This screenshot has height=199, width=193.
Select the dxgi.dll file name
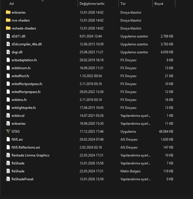pyautogui.click(x=17, y=52)
